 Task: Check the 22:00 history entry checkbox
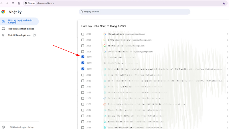83,75
